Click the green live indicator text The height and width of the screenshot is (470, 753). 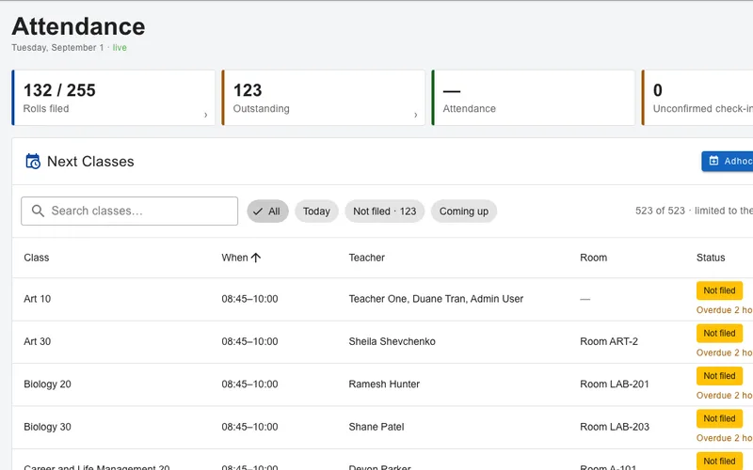[x=120, y=48]
